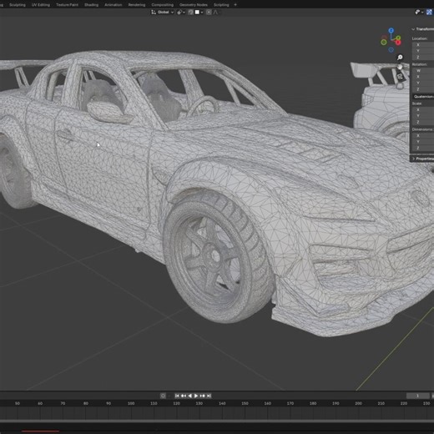Screen dimensions: 434x434
Task: Jump to the timeline start frame
Action: [x=177, y=396]
